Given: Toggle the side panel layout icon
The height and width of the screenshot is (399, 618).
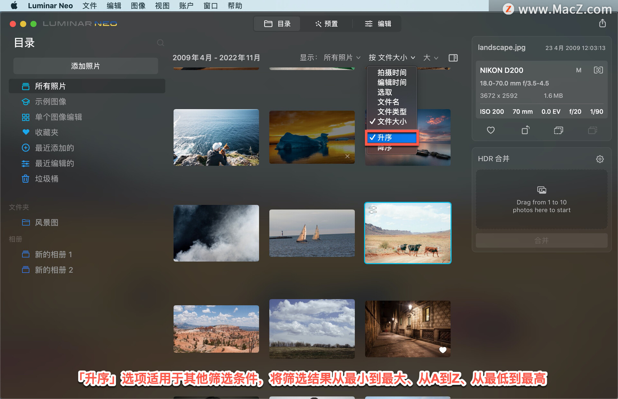Looking at the screenshot, I should [x=453, y=58].
